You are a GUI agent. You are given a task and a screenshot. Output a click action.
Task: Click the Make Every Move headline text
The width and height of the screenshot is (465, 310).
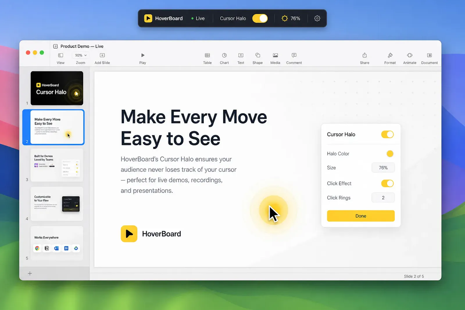194,128
